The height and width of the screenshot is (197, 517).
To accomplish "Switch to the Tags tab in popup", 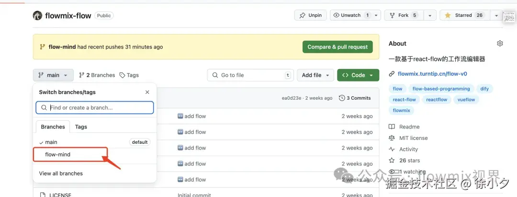I will coord(81,127).
